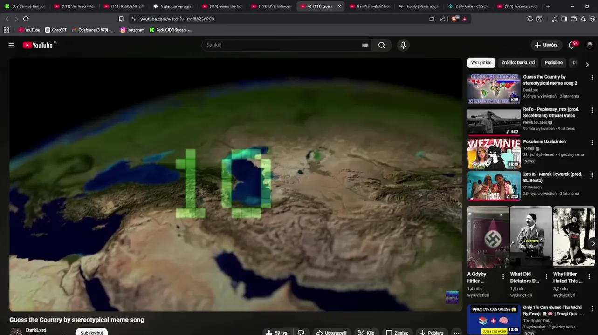Open options for 'Only 1% Can Guess' video
The height and width of the screenshot is (335, 598).
click(592, 308)
